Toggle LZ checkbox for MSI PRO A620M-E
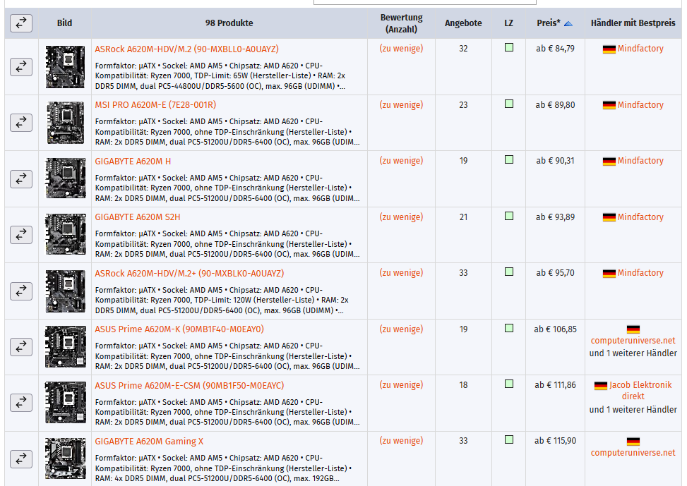Image resolution: width=687 pixels, height=486 pixels. (508, 104)
